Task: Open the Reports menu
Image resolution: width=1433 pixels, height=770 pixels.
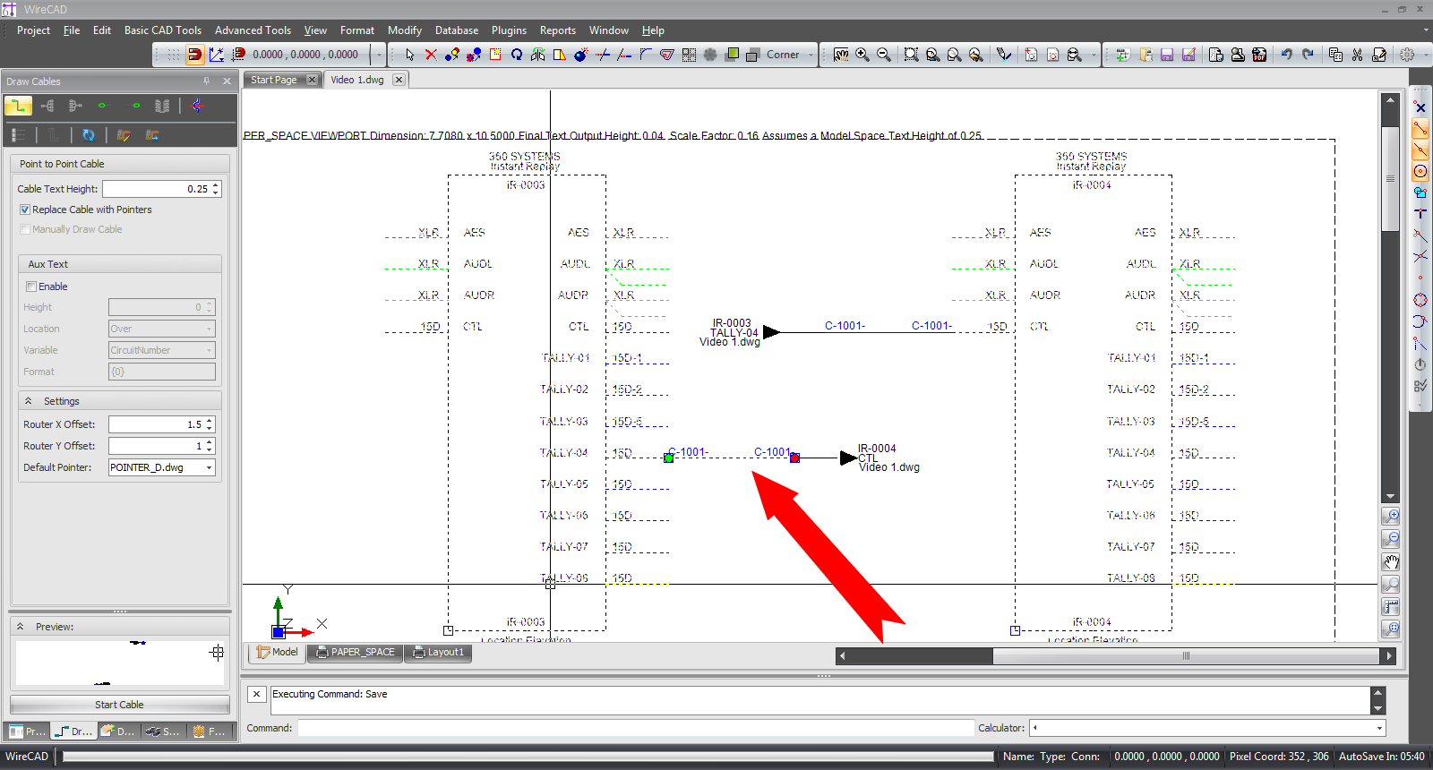Action: [x=558, y=30]
